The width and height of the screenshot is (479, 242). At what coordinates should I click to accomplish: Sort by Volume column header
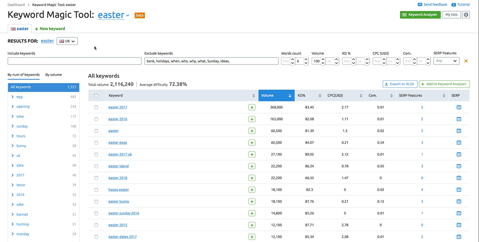[276, 95]
